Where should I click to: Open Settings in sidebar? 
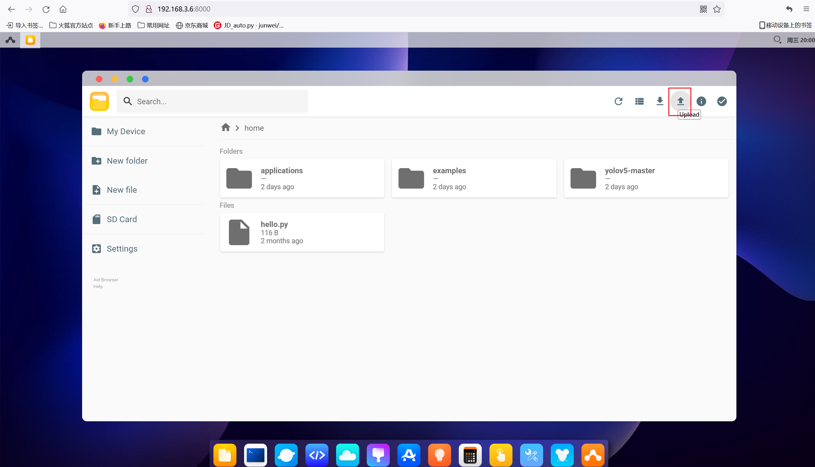[123, 249]
